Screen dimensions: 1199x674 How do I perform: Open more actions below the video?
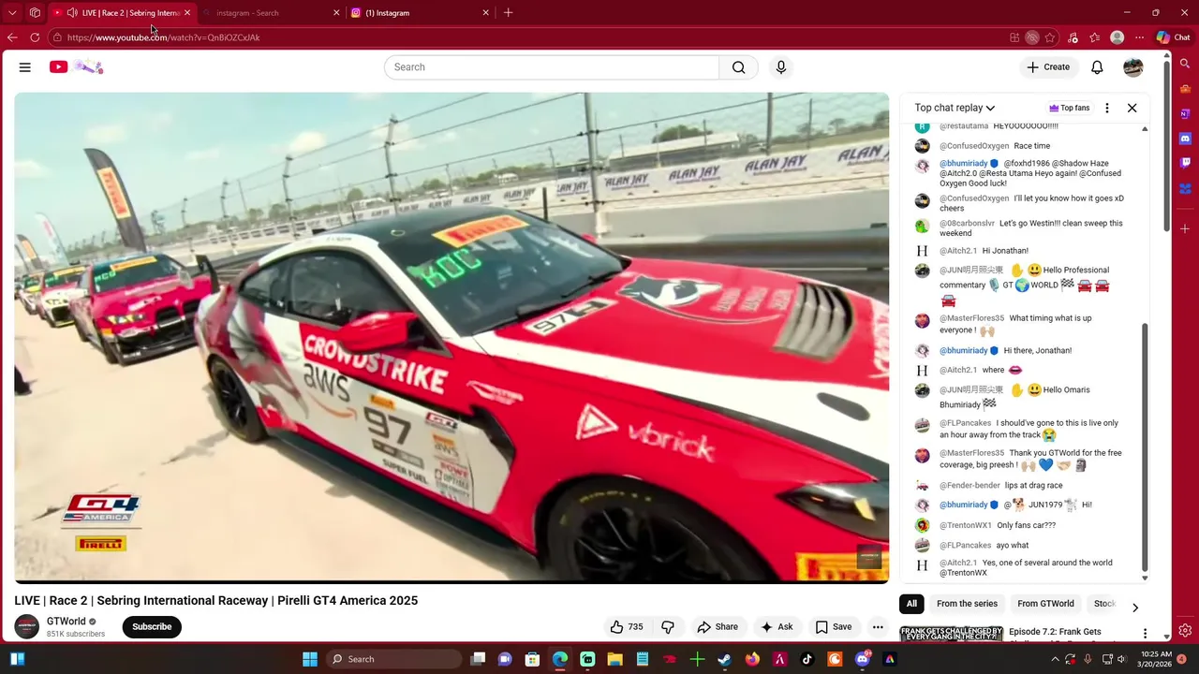pyautogui.click(x=878, y=627)
